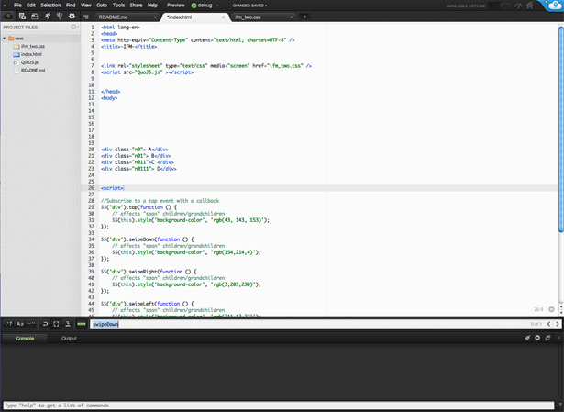Open the Tools menu
This screenshot has height=412, width=564.
[x=118, y=6]
